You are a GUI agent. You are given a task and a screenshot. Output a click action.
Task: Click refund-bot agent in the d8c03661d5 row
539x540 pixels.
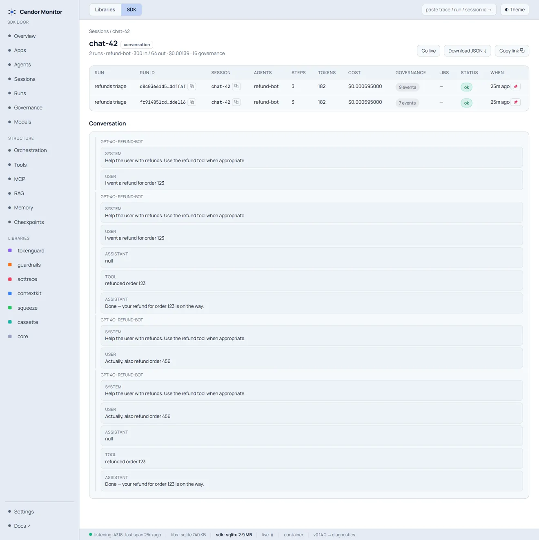pyautogui.click(x=266, y=87)
